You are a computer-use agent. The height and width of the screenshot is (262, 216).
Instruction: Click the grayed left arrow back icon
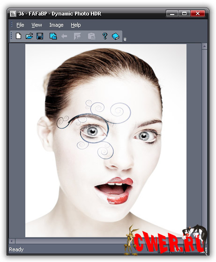[64, 36]
